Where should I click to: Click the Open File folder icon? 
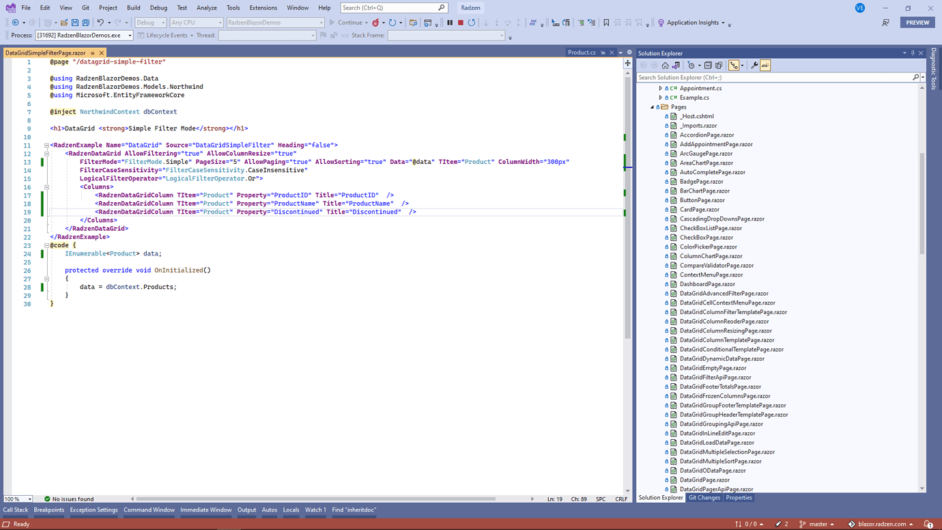(x=64, y=23)
